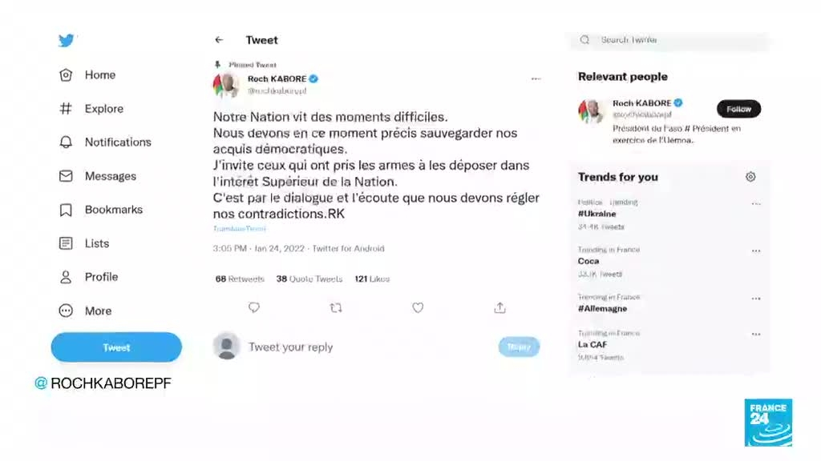This screenshot has width=821, height=461.
Task: Click the reply speech bubble icon
Action: coord(254,307)
